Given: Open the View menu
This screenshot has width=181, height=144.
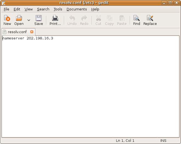Looking at the screenshot, I should click(29, 9).
